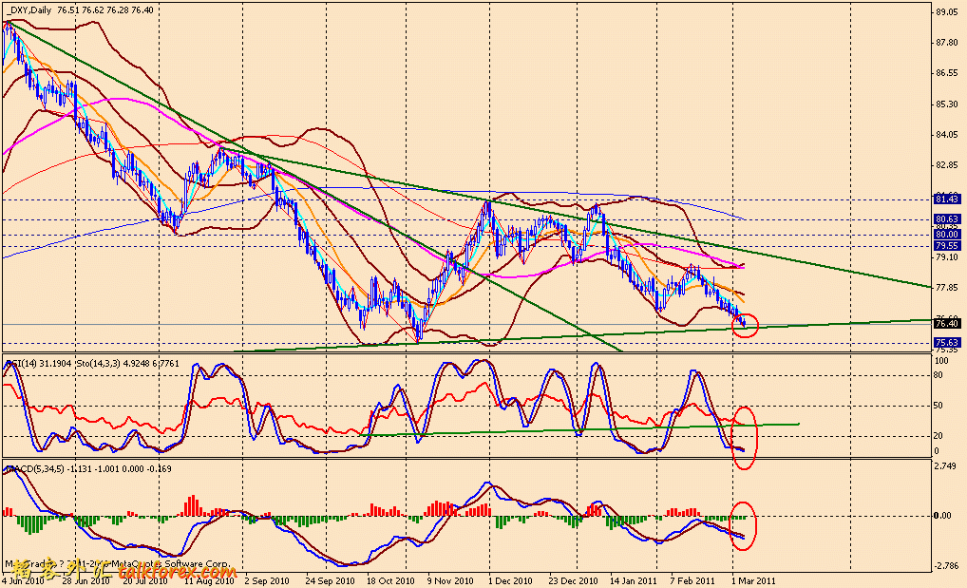Click the 11 Aug 2010 date label

[x=210, y=581]
